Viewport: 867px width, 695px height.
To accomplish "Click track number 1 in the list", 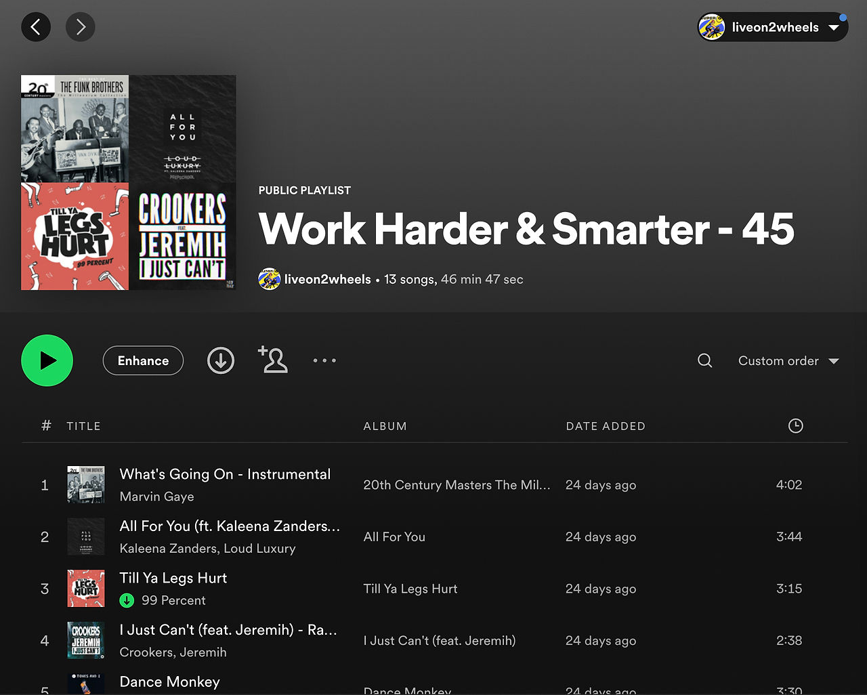I will click(45, 485).
